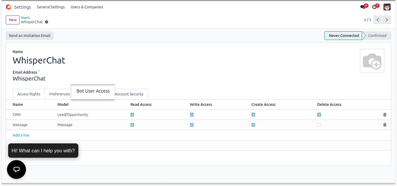Click the Create Access column header
This screenshot has height=186, width=397.
(x=264, y=104)
